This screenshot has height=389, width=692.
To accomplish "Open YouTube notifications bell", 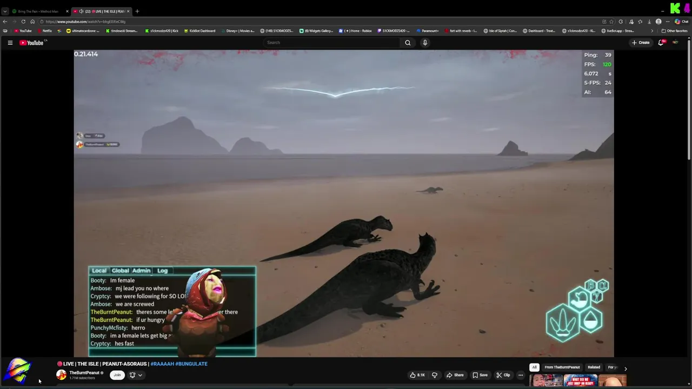I will 661,43.
